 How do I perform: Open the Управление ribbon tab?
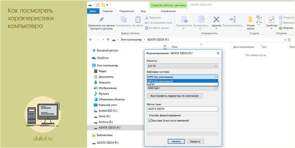pyautogui.click(x=168, y=11)
